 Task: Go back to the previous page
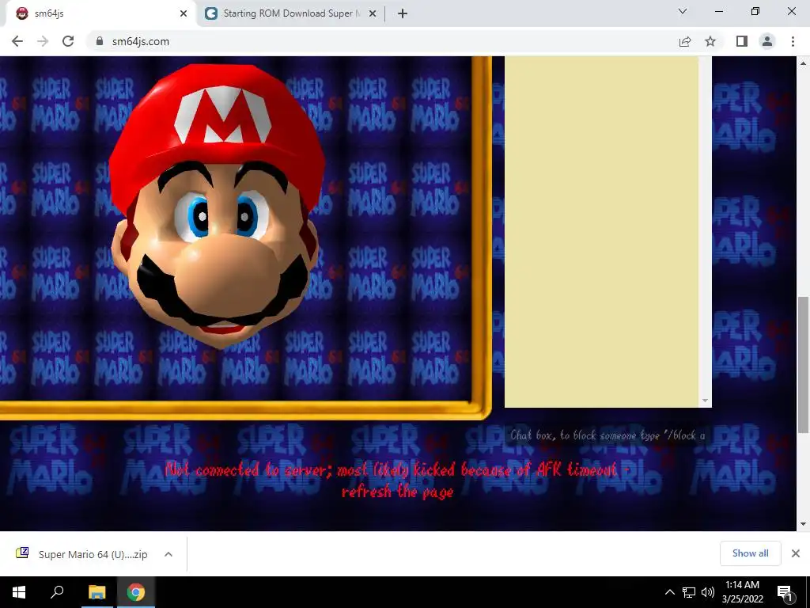click(x=17, y=41)
